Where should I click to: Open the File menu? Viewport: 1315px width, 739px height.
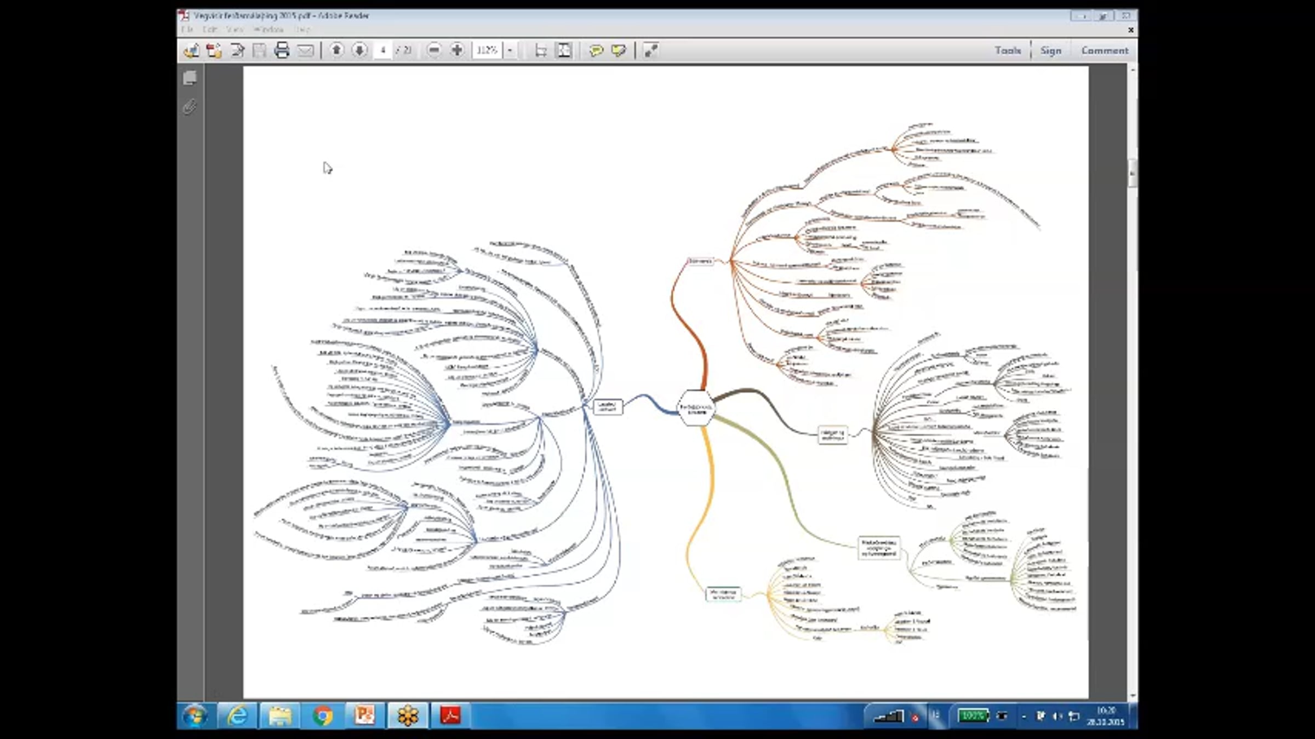click(x=187, y=30)
